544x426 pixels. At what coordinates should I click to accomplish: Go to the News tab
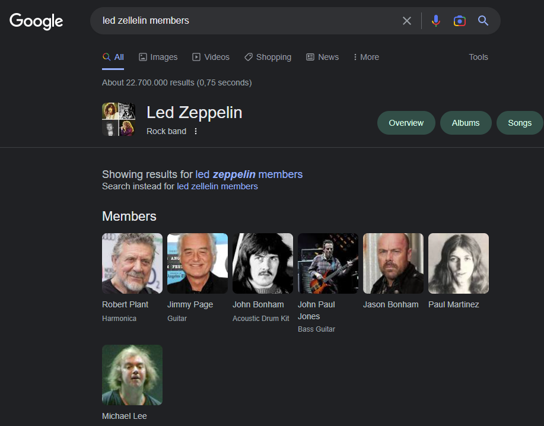point(322,57)
